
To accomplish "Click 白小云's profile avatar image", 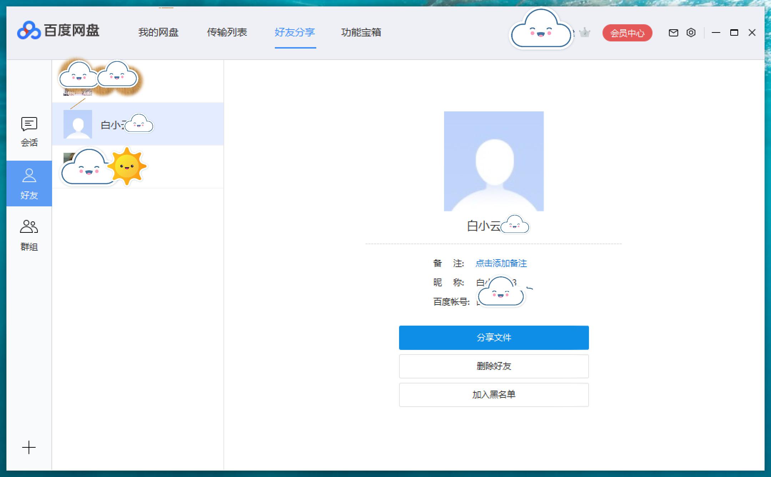I will [494, 161].
